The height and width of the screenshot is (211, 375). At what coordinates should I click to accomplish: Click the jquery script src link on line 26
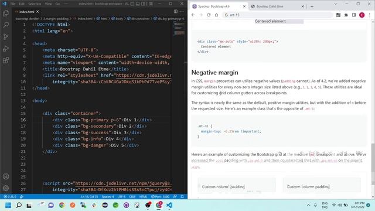point(123,183)
